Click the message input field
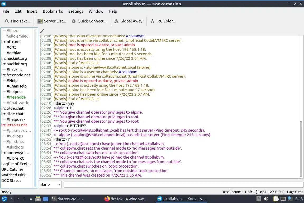Screen dimensions: 304x203 pyautogui.click(x=184, y=184)
